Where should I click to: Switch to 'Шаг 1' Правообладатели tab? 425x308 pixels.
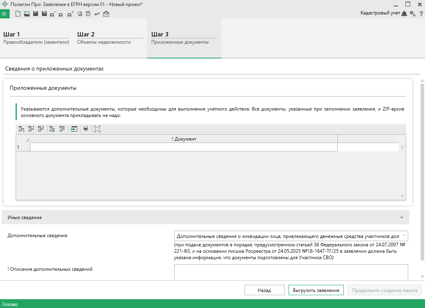(36, 38)
